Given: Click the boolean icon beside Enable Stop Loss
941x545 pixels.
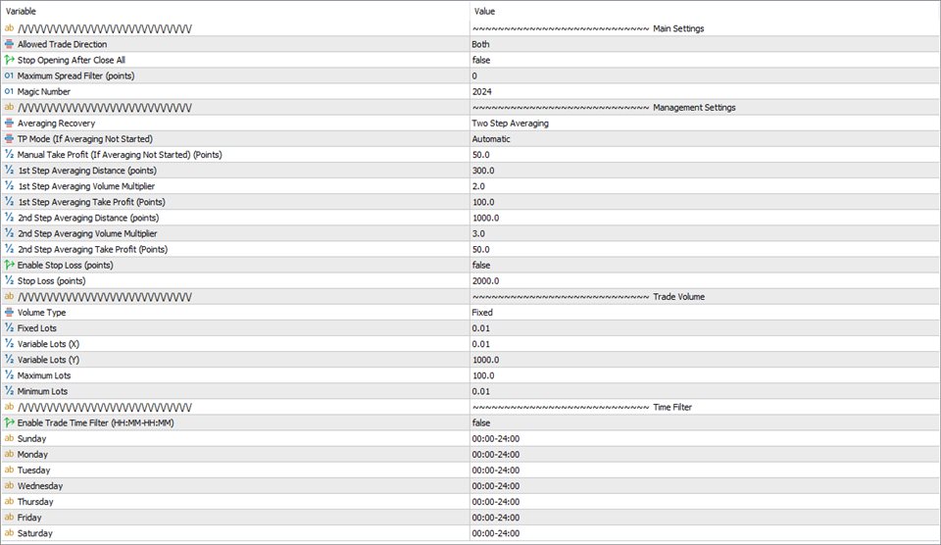Looking at the screenshot, I should pyautogui.click(x=9, y=265).
